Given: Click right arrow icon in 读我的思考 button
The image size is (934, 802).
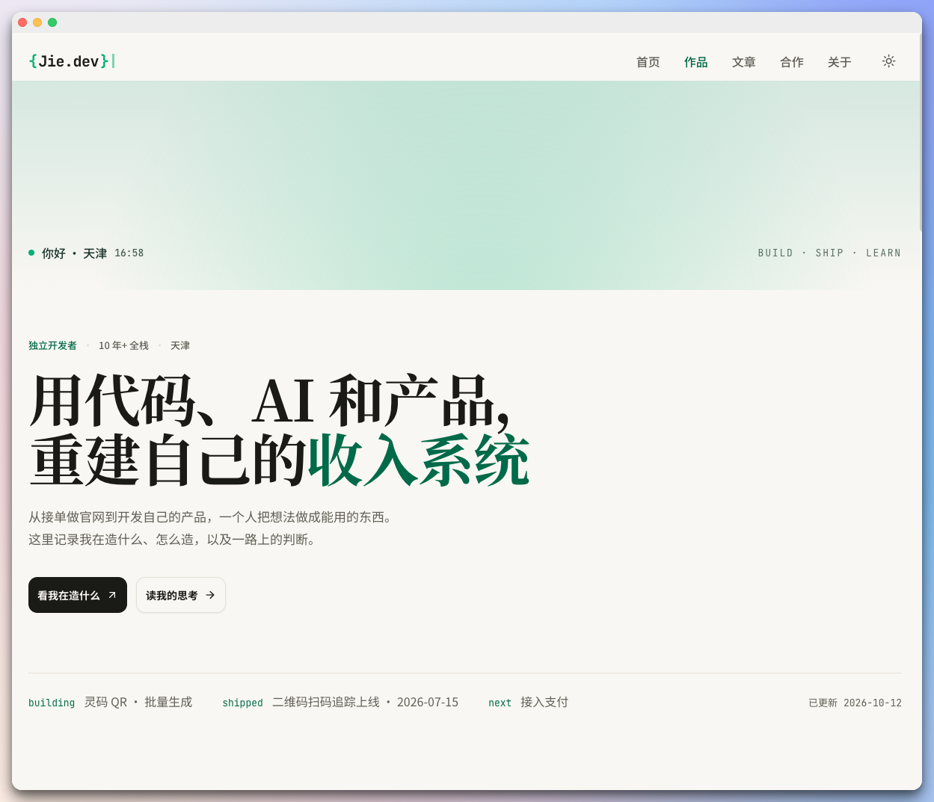Looking at the screenshot, I should tap(210, 595).
